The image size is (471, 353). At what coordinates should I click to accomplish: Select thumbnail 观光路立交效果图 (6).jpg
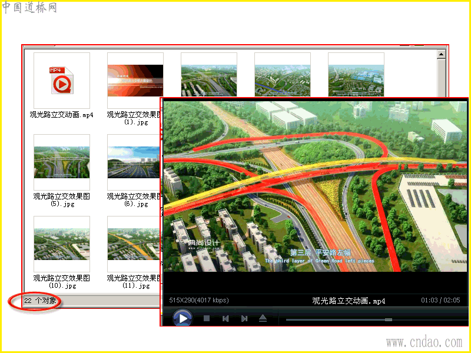point(134,162)
